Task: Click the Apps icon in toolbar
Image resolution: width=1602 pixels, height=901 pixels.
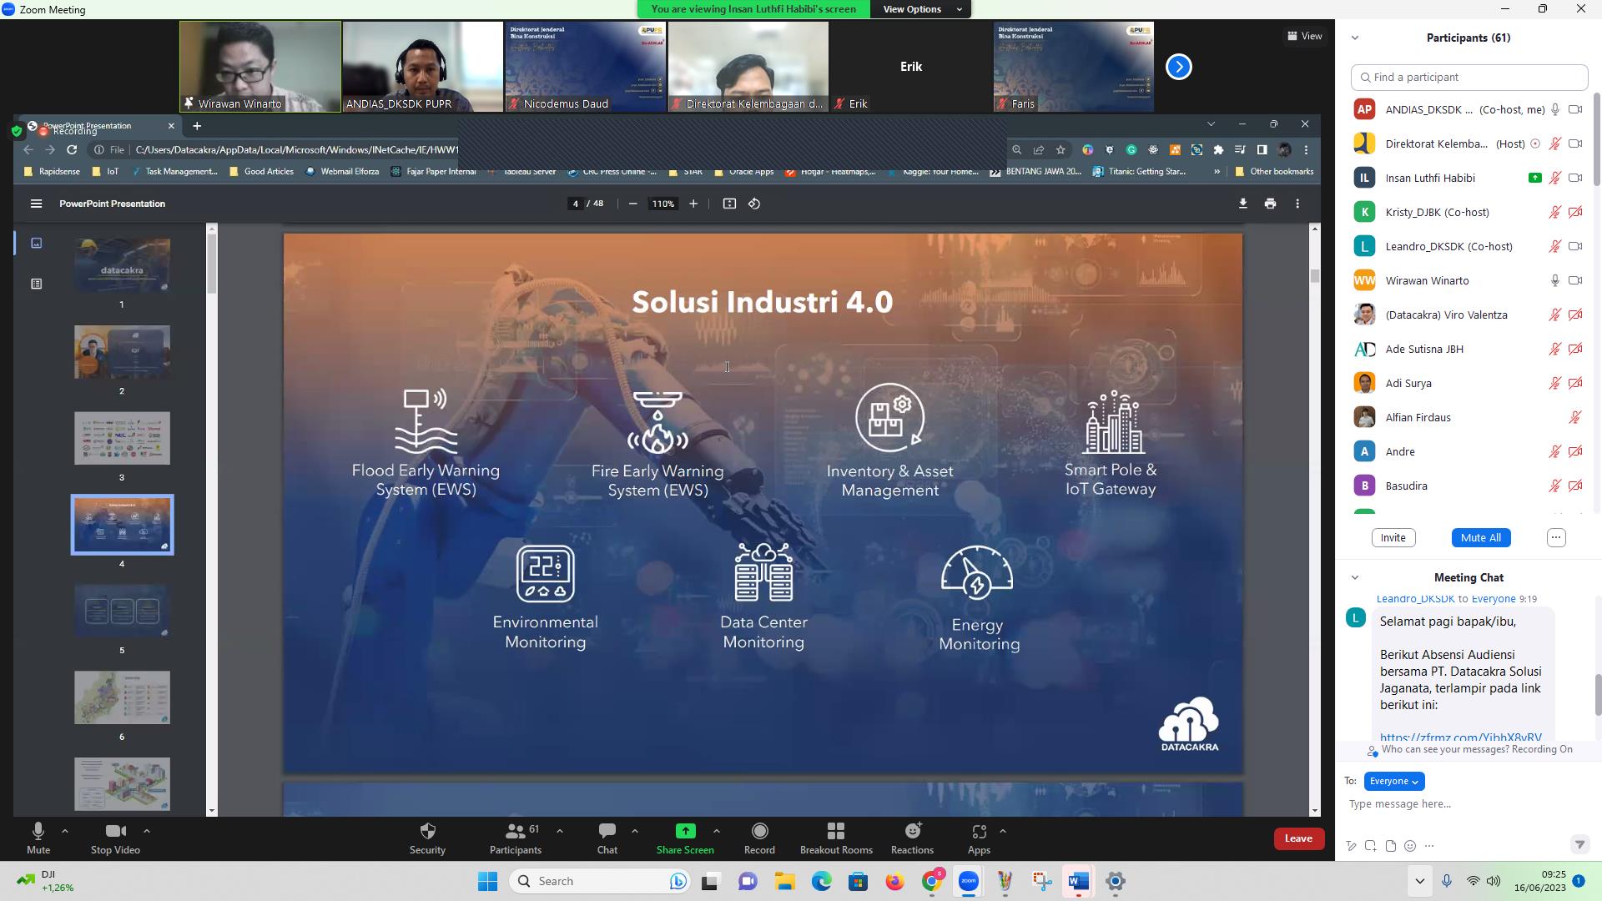Action: [x=978, y=831]
